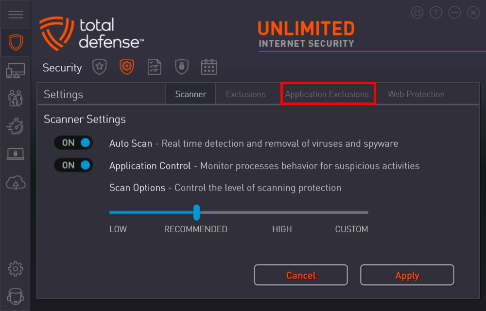Viewport: 486px width, 311px height.
Task: Open the Family parental controls icon
Action: [16, 98]
